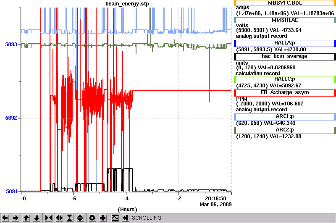Zoom in on the horizontal time axis
The image size is (336, 223).
[x=49, y=218]
